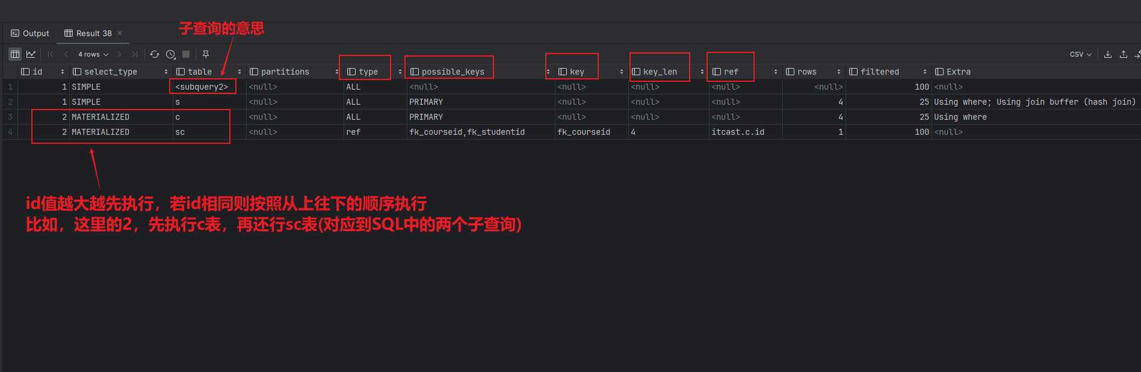Viewport: 1141px width, 372px height.
Task: Open the chart view icon
Action: 31,54
